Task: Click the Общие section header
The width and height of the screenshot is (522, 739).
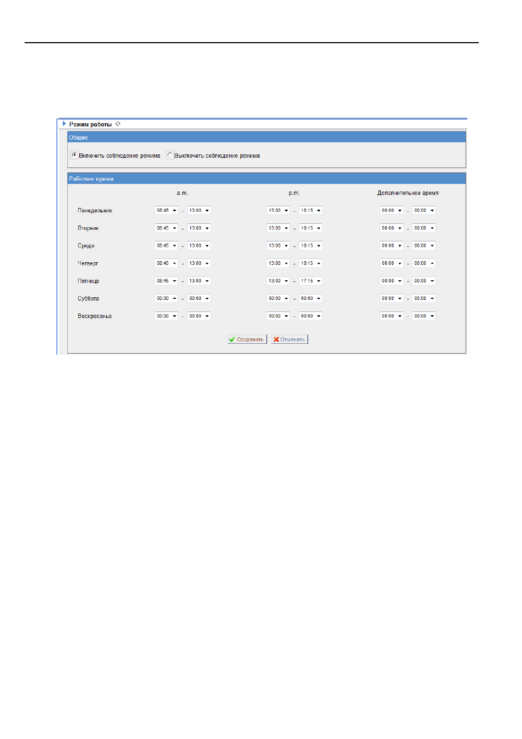Action: point(266,137)
